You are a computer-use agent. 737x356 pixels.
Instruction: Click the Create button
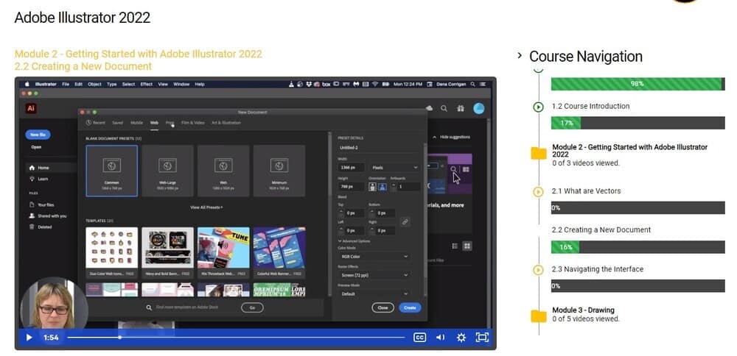[410, 307]
